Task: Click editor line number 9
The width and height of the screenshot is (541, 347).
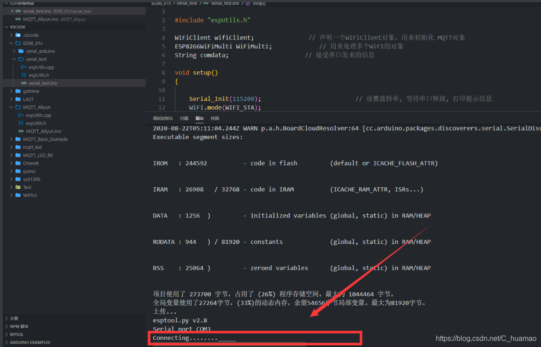Action: [x=163, y=81]
